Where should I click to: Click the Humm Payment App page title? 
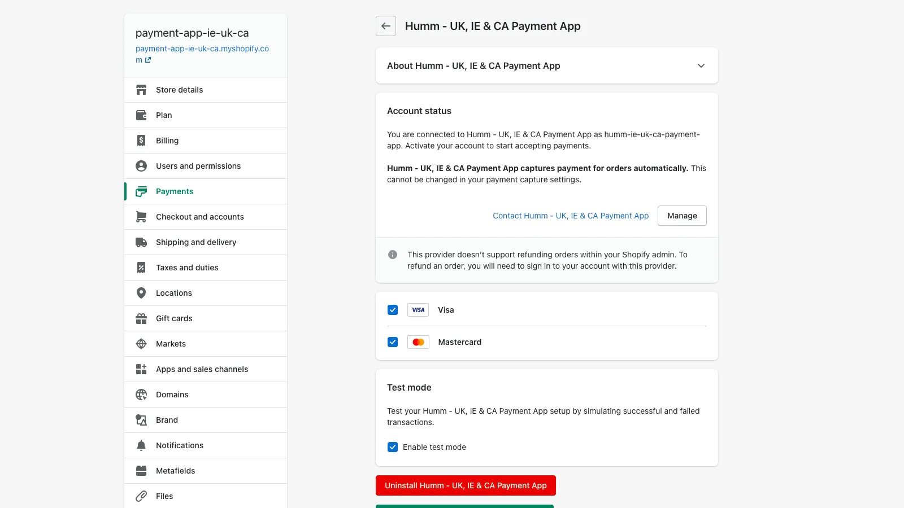pos(493,26)
